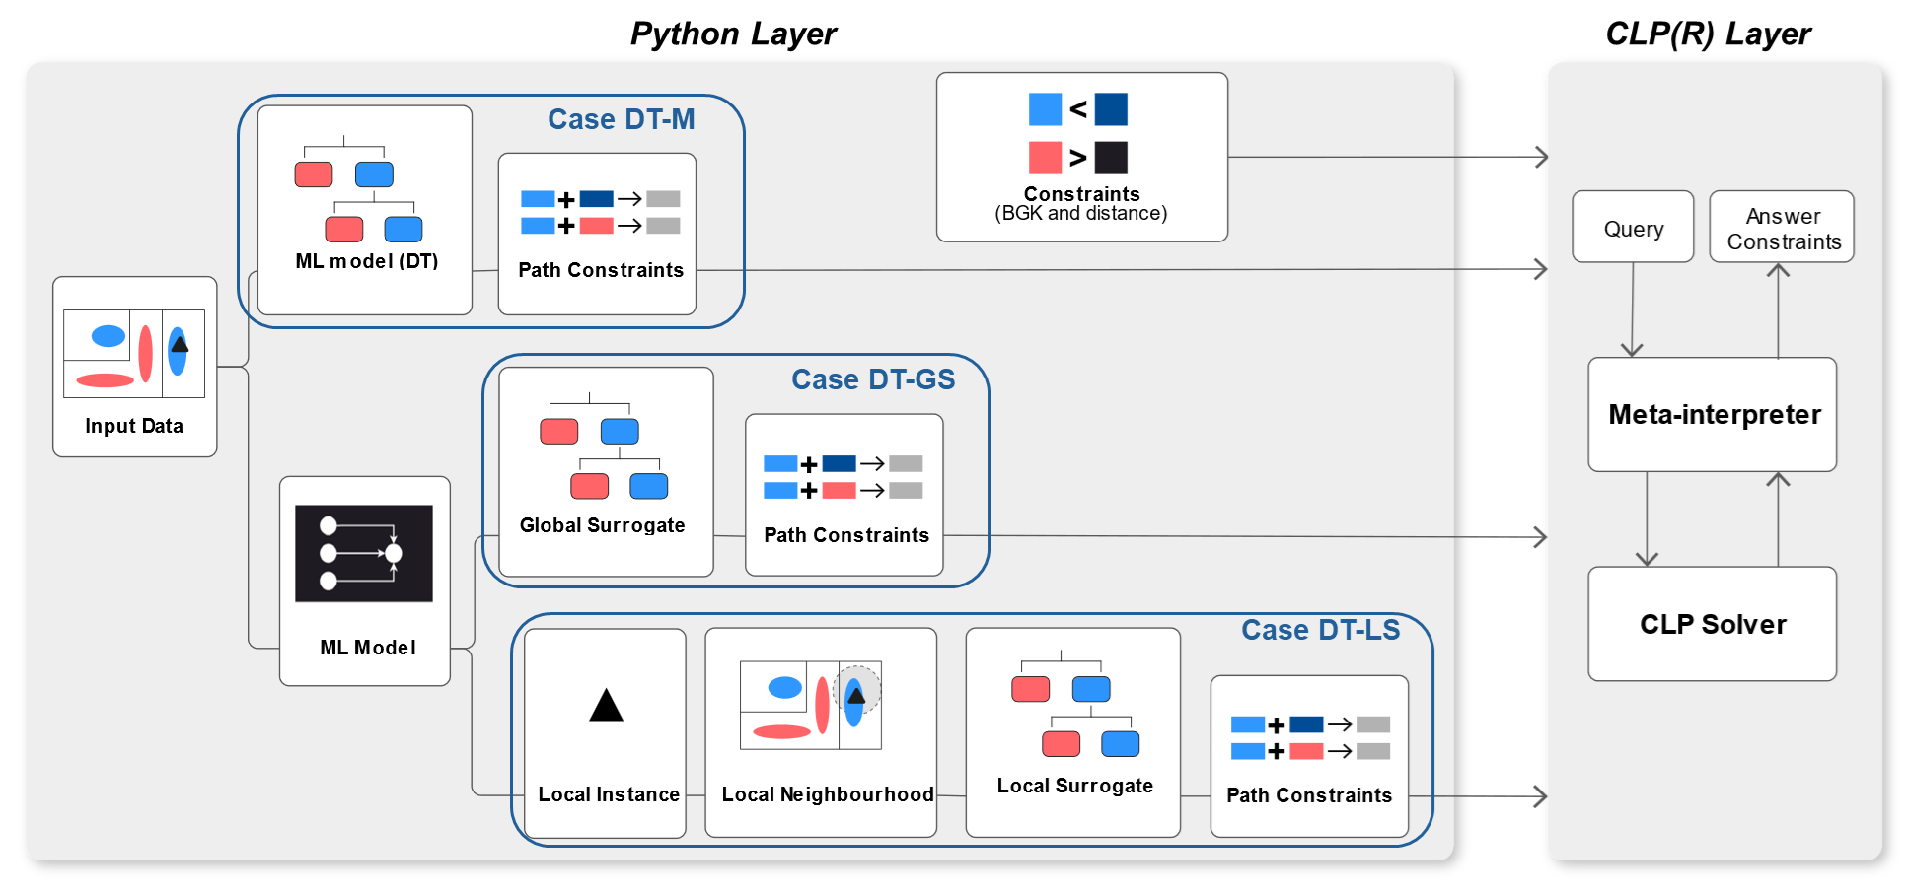
Task: Select the "Case DT-M" title
Action: pyautogui.click(x=622, y=119)
